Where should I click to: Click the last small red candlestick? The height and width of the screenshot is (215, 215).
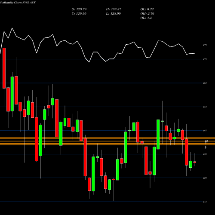coord(195,162)
